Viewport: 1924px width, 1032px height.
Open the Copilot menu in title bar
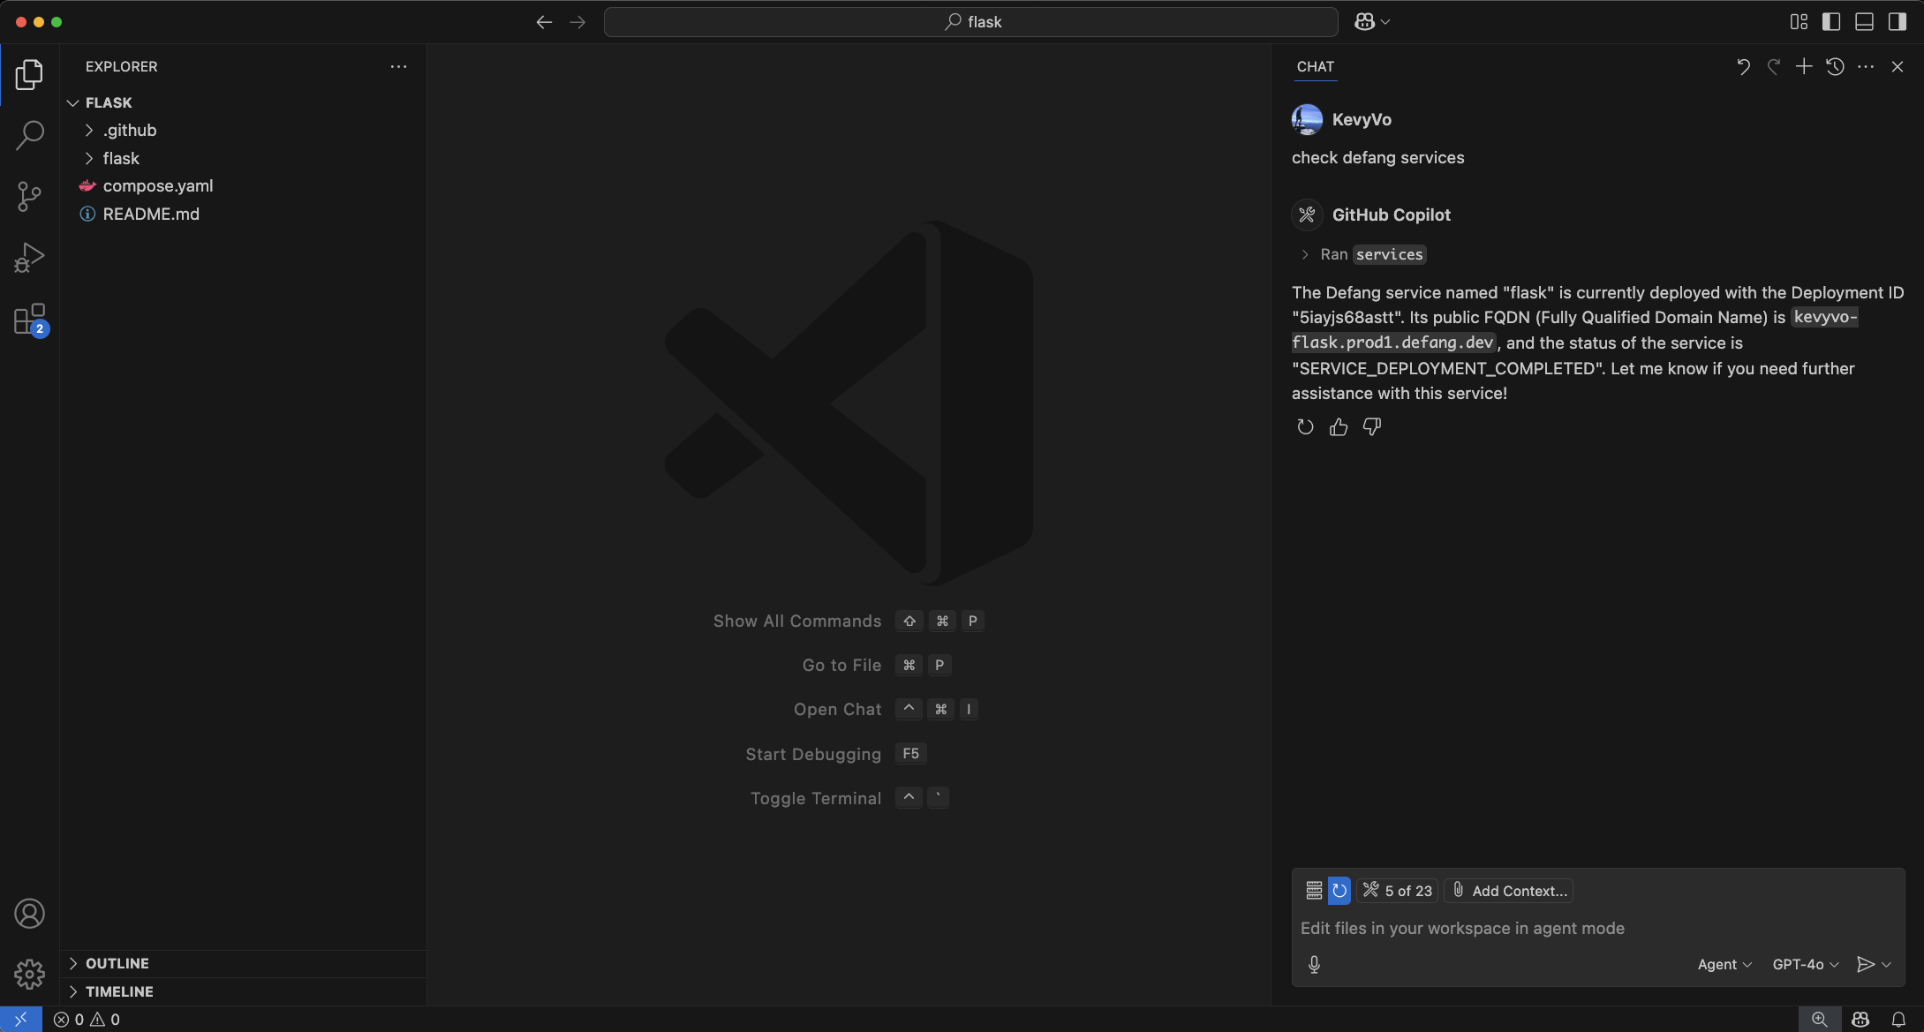[1371, 22]
